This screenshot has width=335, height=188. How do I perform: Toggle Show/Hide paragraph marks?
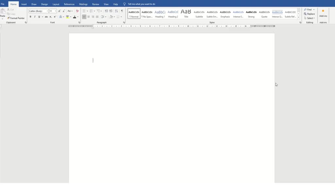point(122,11)
